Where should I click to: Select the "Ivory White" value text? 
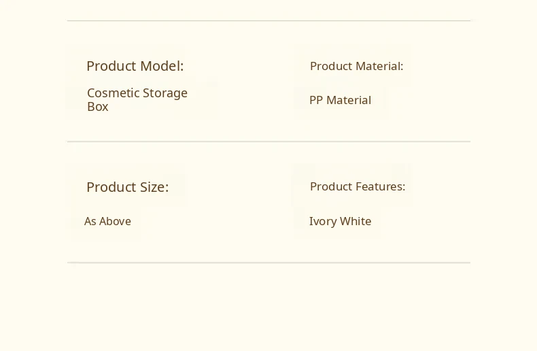point(340,222)
